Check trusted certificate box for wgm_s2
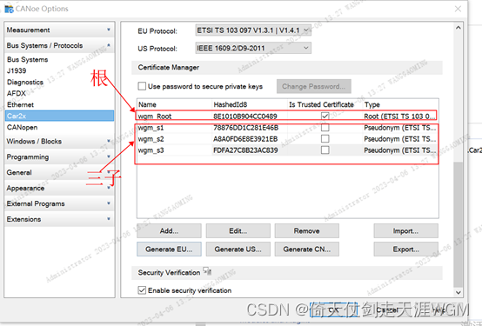This screenshot has width=482, height=326. tap(325, 138)
